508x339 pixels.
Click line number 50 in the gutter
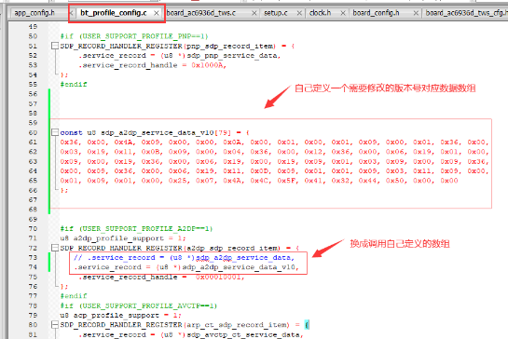[33, 36]
